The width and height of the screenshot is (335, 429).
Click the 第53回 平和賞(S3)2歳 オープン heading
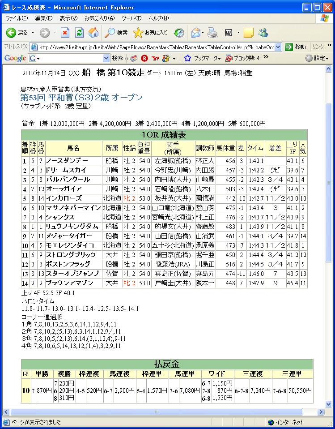click(x=81, y=98)
